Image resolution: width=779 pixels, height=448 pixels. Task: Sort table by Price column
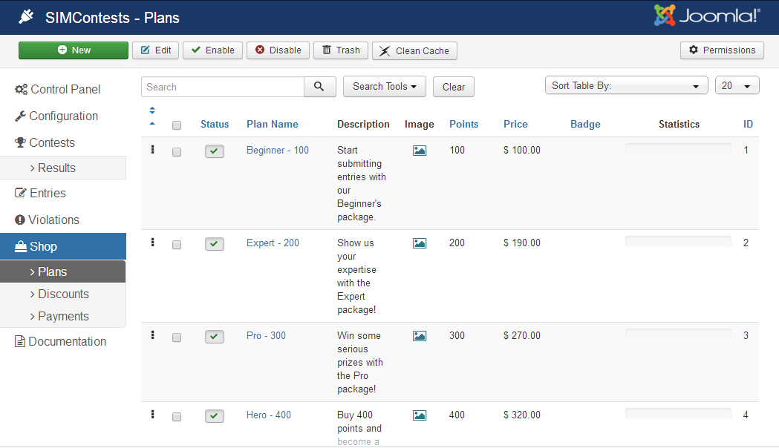(x=515, y=125)
